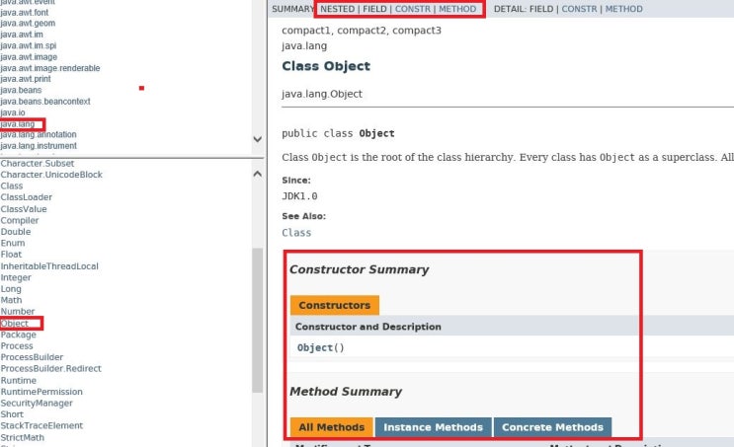Screen dimensions: 734x447
Task: Click the 'java.lang.Object' hierarchy text
Action: pyautogui.click(x=322, y=94)
